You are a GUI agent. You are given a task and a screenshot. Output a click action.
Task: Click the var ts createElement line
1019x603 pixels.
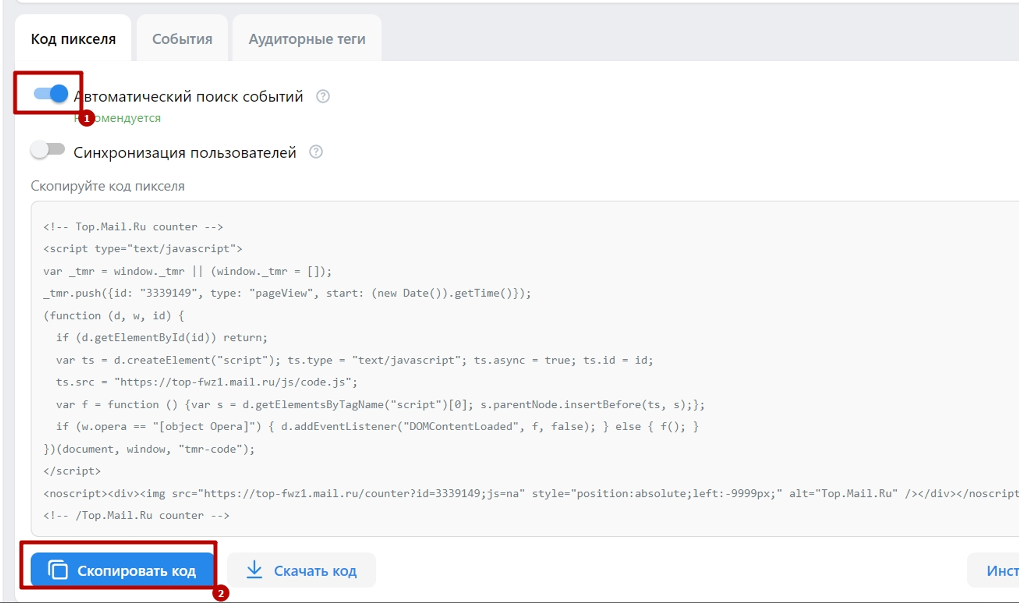point(355,360)
